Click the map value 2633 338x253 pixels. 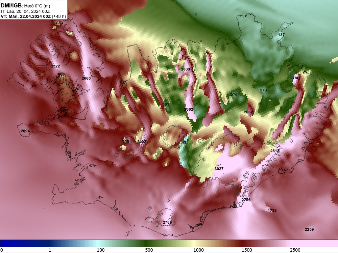[x=185, y=69]
